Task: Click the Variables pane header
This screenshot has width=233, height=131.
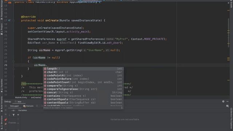Action: tap(23, 111)
